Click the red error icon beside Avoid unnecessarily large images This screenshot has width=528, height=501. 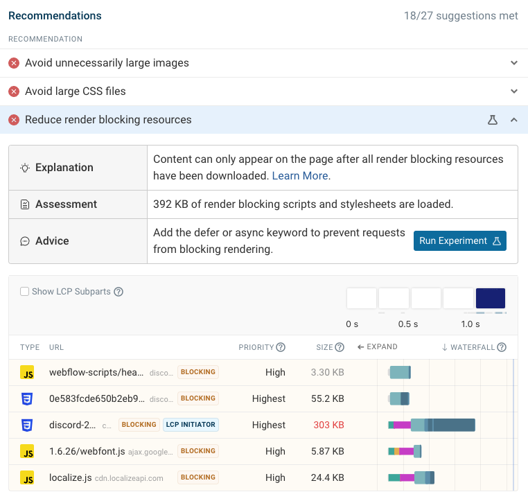(14, 63)
